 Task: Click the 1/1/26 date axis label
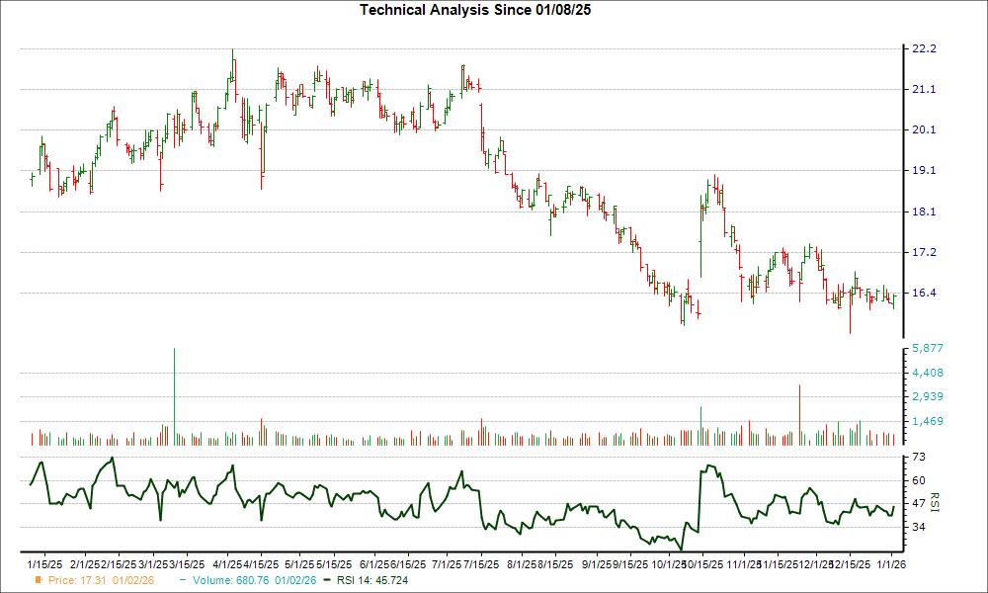(x=894, y=562)
